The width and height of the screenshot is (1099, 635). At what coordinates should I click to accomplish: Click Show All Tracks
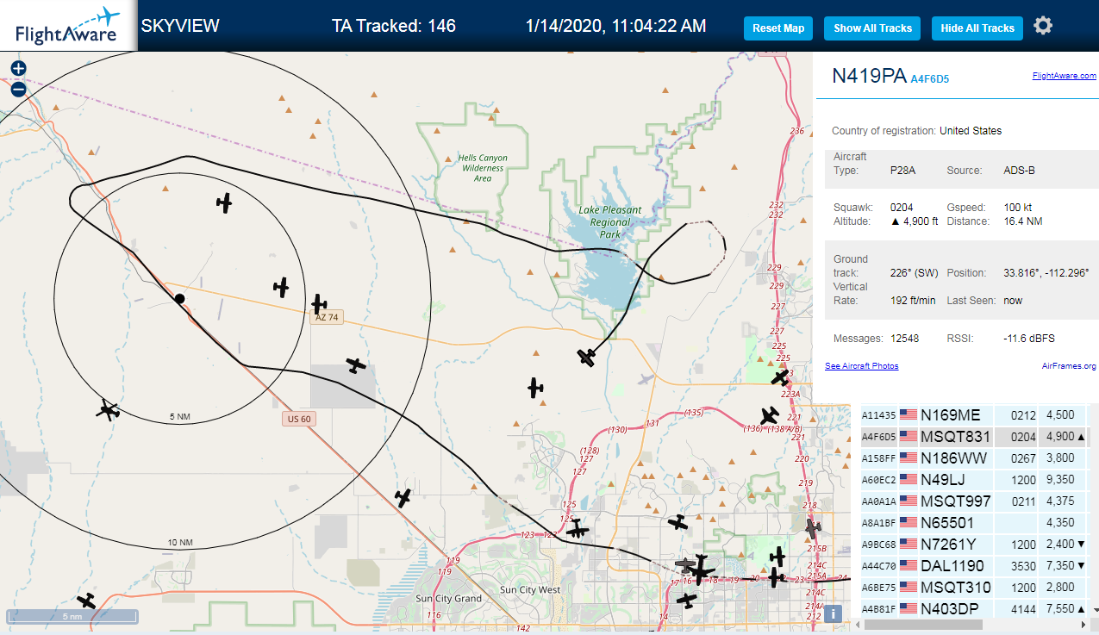click(872, 28)
